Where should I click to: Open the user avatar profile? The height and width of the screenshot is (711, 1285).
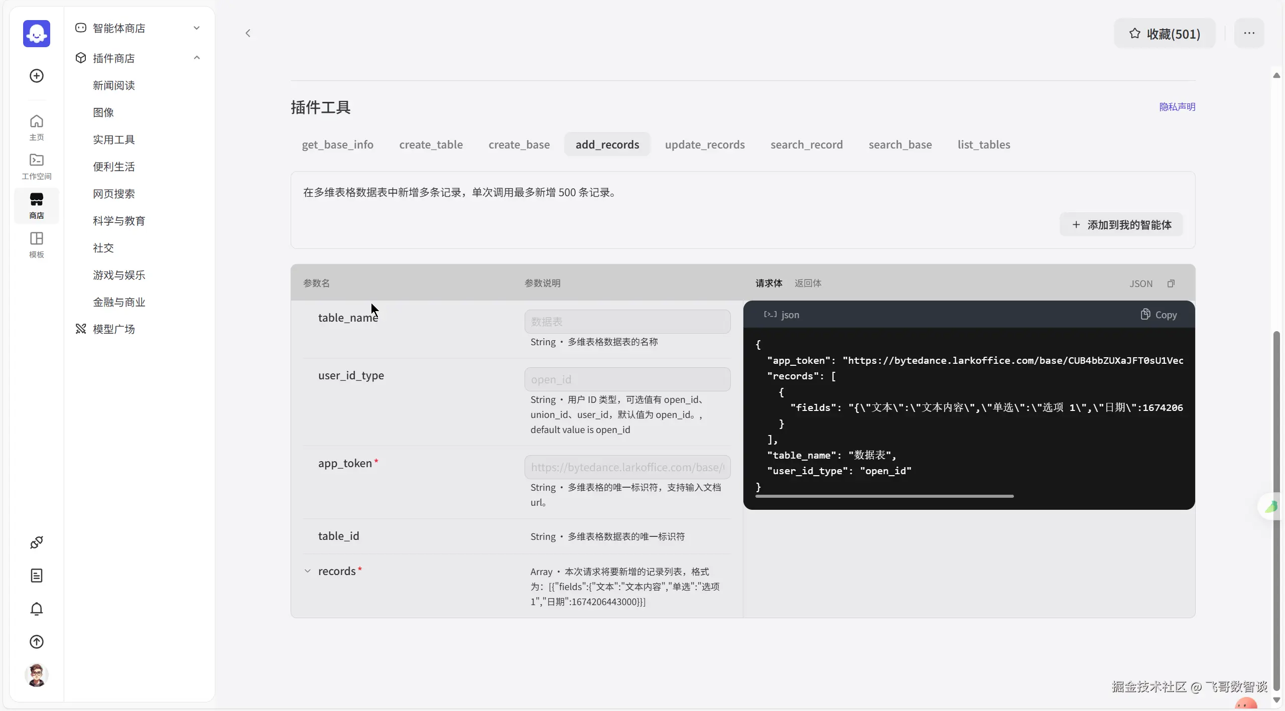(37, 675)
